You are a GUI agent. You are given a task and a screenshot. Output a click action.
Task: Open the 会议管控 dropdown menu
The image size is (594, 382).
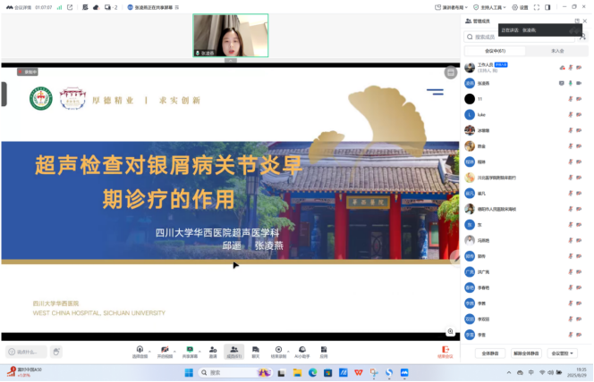[564, 353]
